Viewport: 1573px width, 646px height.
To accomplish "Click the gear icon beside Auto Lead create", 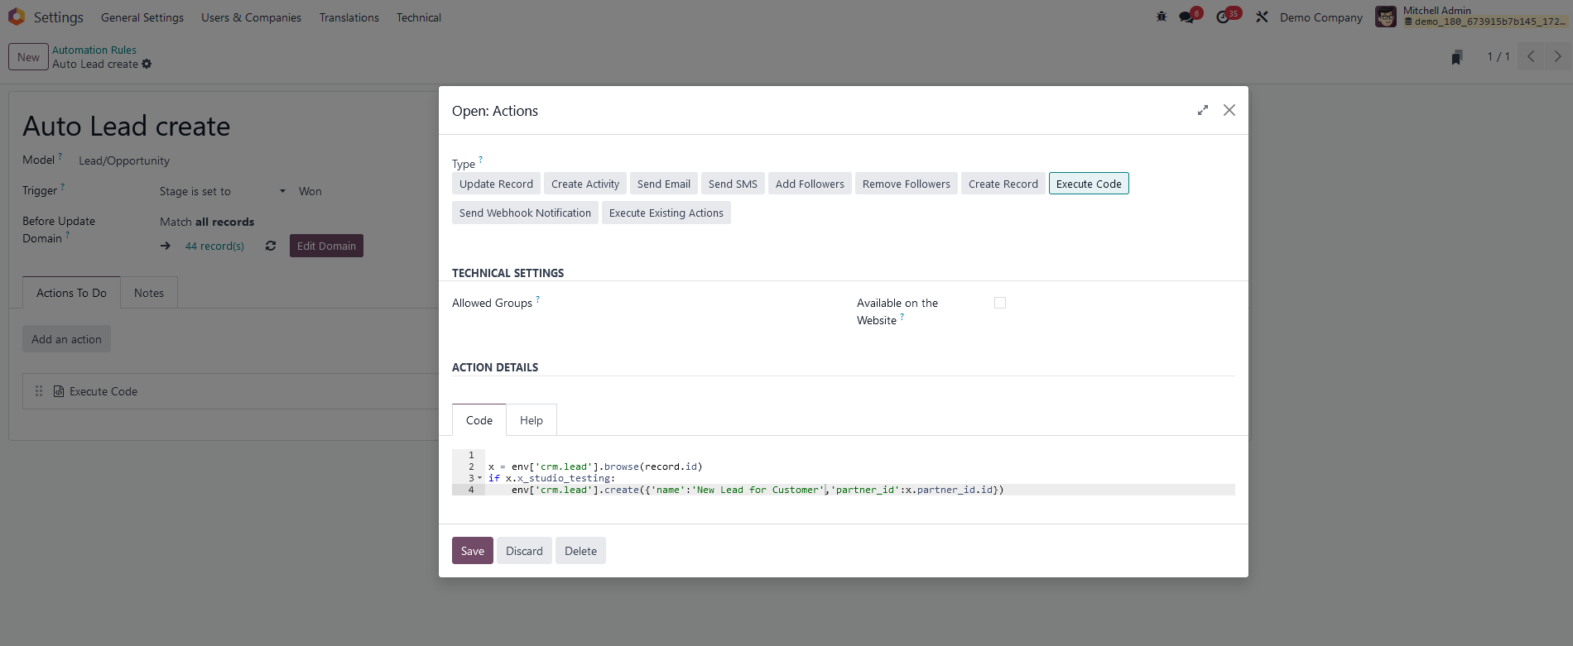I will coord(147,64).
